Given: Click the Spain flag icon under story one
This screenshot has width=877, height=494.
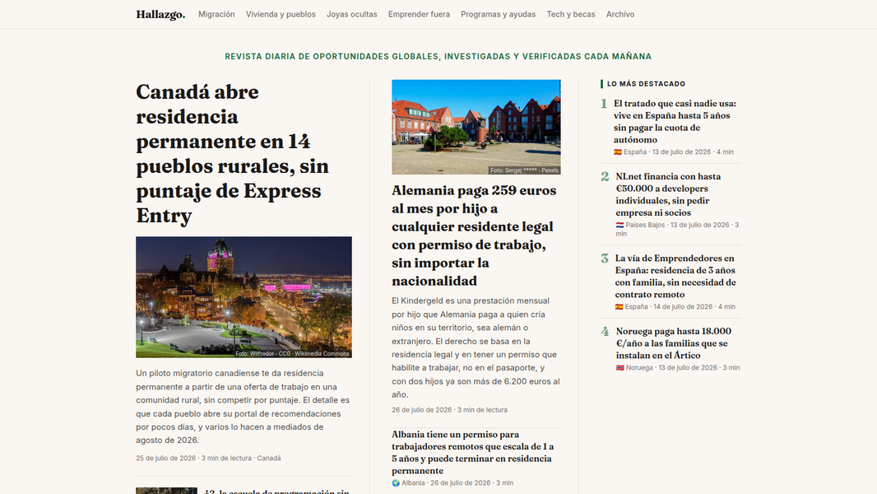Looking at the screenshot, I should [x=618, y=152].
